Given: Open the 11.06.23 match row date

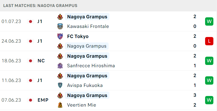Looking at the screenshot, I should (11, 80).
